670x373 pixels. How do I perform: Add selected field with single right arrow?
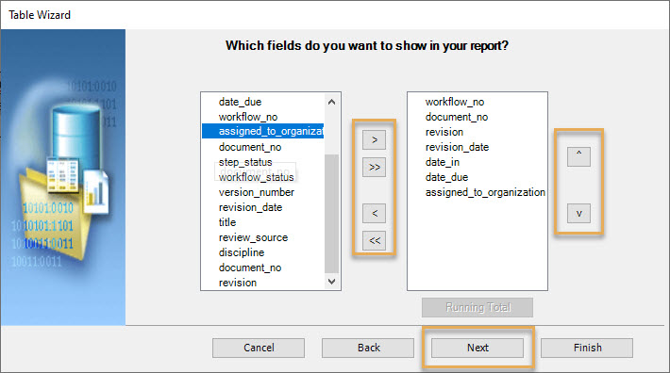point(374,139)
